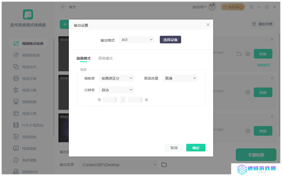Click 清空列表 to clear the list
This screenshot has width=282, height=176.
coord(262,24)
